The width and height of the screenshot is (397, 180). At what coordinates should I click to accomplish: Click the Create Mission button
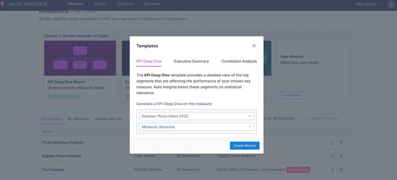244,146
